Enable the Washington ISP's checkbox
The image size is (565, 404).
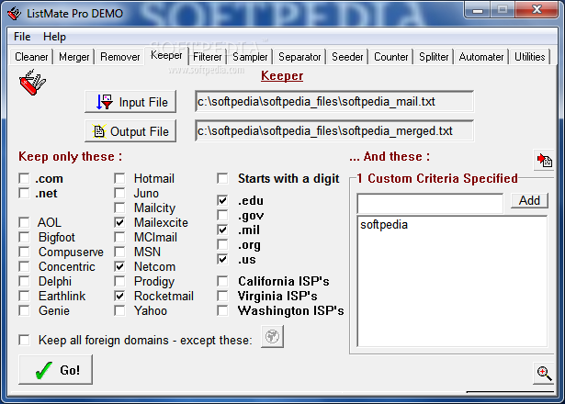[x=222, y=310]
